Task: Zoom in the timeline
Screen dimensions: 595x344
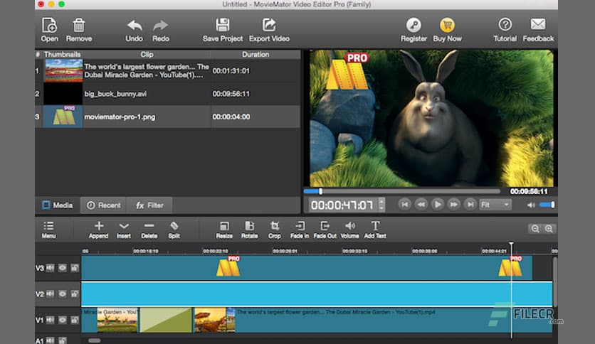Action: point(549,229)
